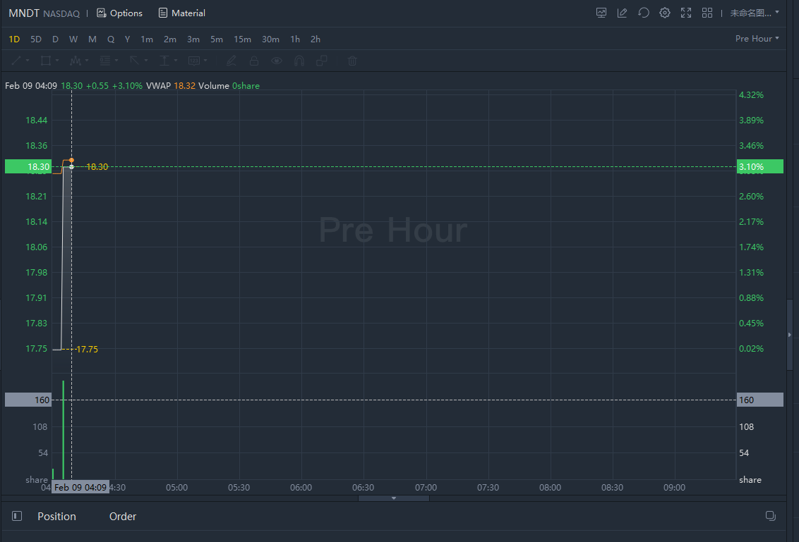Viewport: 799px width, 542px height.
Task: Expand the right side panel arrow
Action: [x=790, y=335]
